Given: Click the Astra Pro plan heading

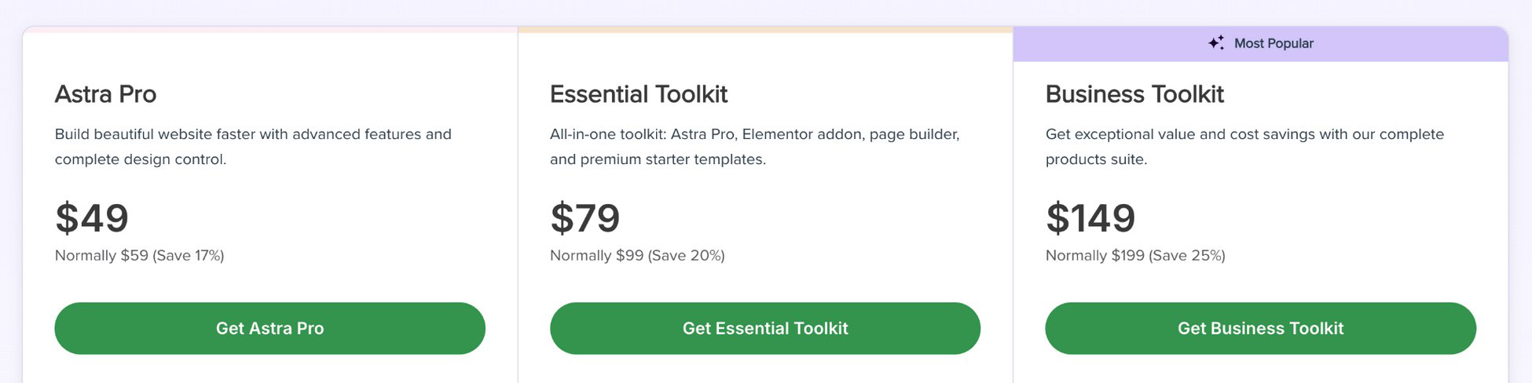Looking at the screenshot, I should click(105, 94).
